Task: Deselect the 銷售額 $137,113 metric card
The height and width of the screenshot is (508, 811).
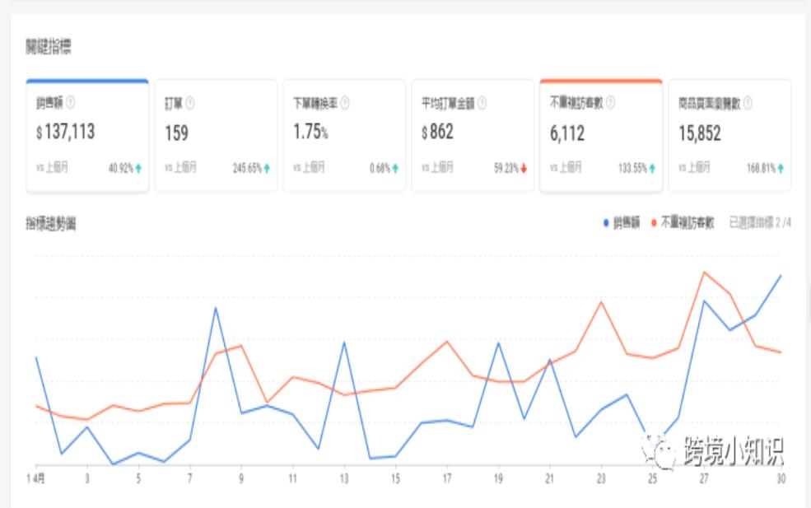Action: coord(87,136)
